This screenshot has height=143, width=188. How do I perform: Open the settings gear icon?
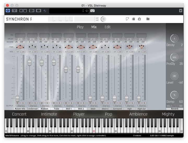pyautogui.click(x=139, y=19)
